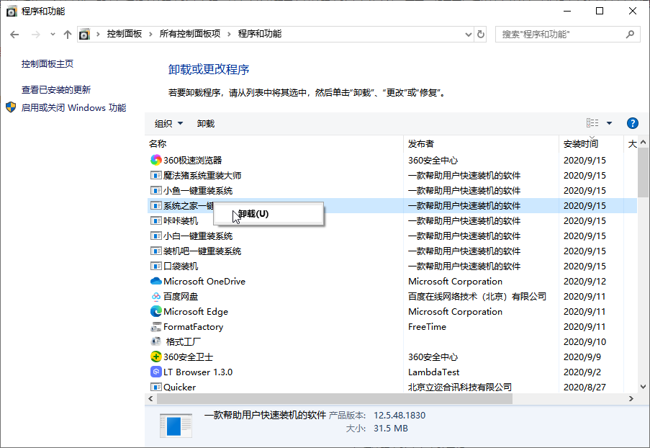The height and width of the screenshot is (448, 650).
Task: Click the scroll down arrow
Action: (643, 387)
